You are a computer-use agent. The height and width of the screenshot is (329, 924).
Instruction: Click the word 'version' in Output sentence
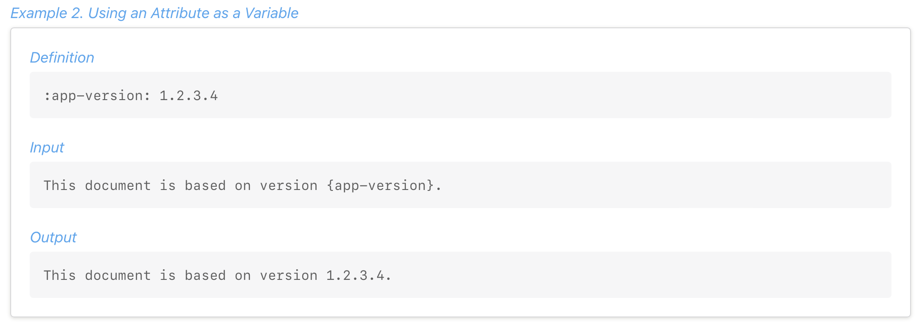click(x=288, y=275)
